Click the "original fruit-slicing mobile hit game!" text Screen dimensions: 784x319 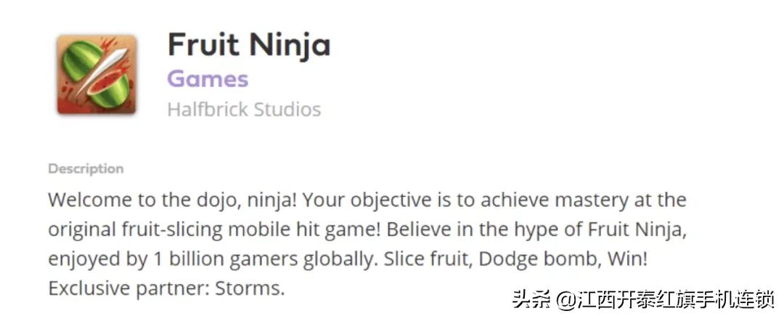point(215,229)
